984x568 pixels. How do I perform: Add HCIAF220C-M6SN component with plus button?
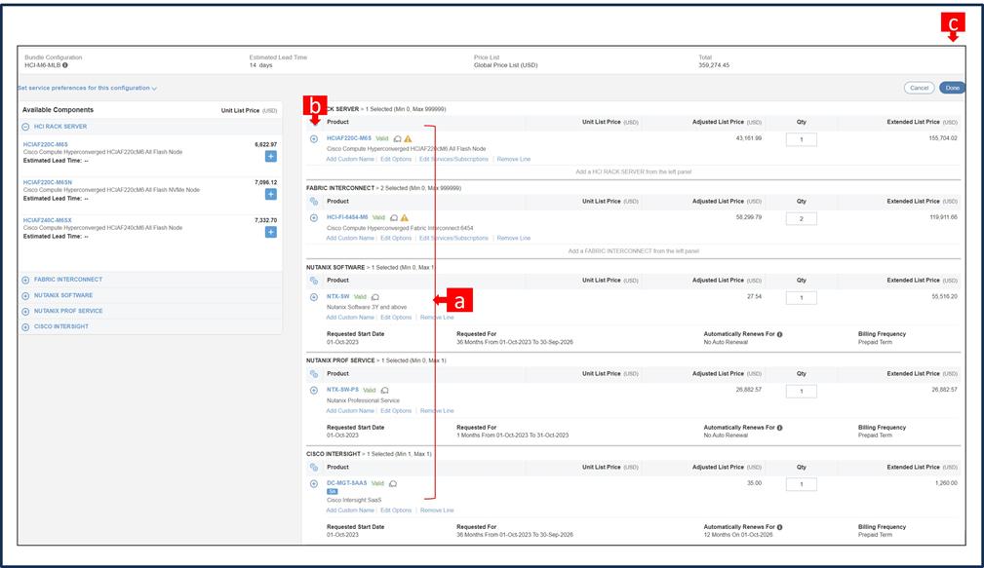coord(270,194)
